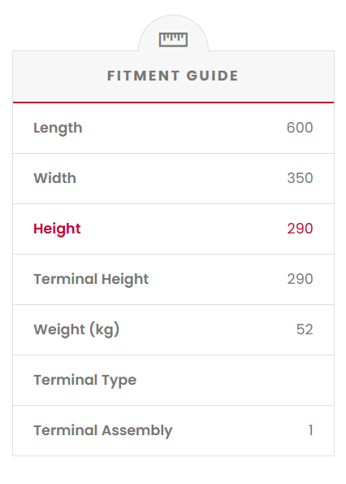Click the Width value 350
The width and height of the screenshot is (346, 484).
300,178
